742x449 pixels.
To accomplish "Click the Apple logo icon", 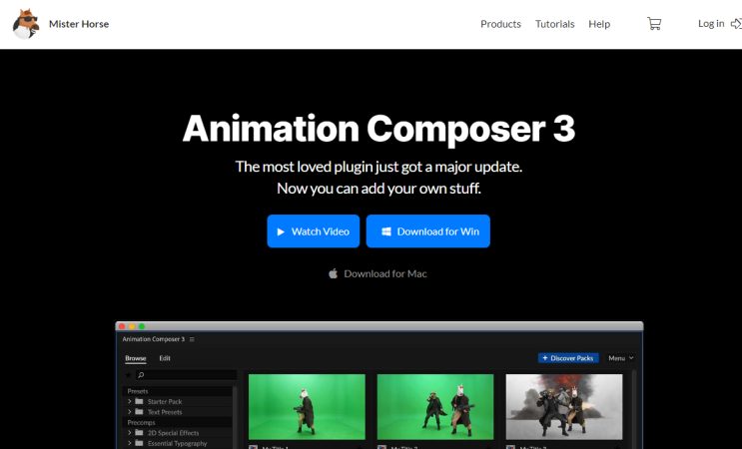I will pyautogui.click(x=334, y=273).
